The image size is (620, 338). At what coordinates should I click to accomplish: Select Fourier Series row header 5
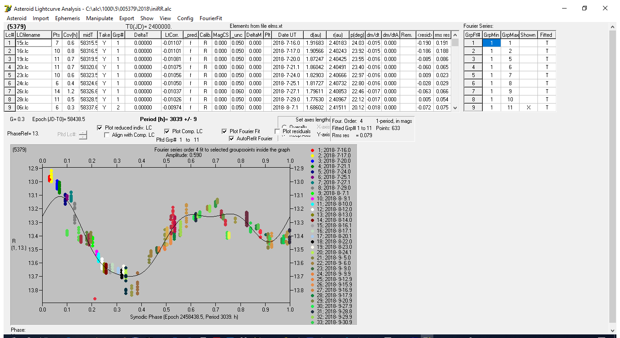473,75
